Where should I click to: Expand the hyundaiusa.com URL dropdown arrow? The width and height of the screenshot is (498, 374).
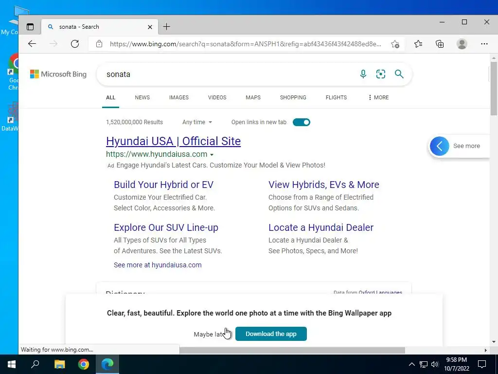[x=212, y=154]
